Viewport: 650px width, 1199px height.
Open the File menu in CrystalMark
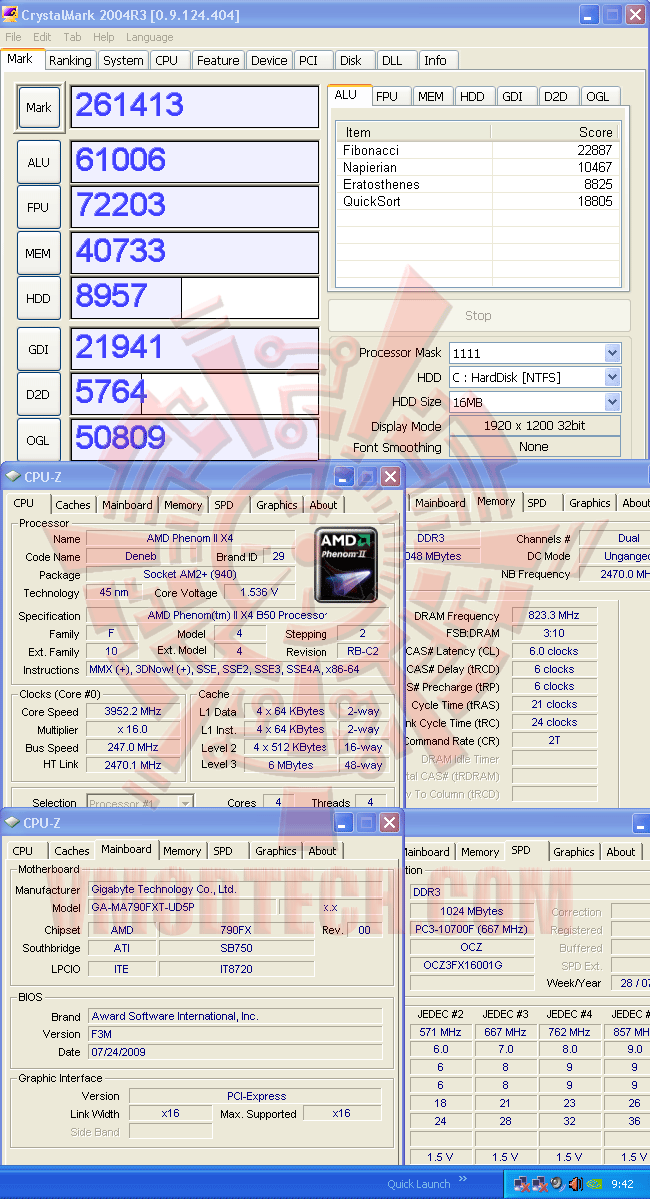(x=13, y=37)
